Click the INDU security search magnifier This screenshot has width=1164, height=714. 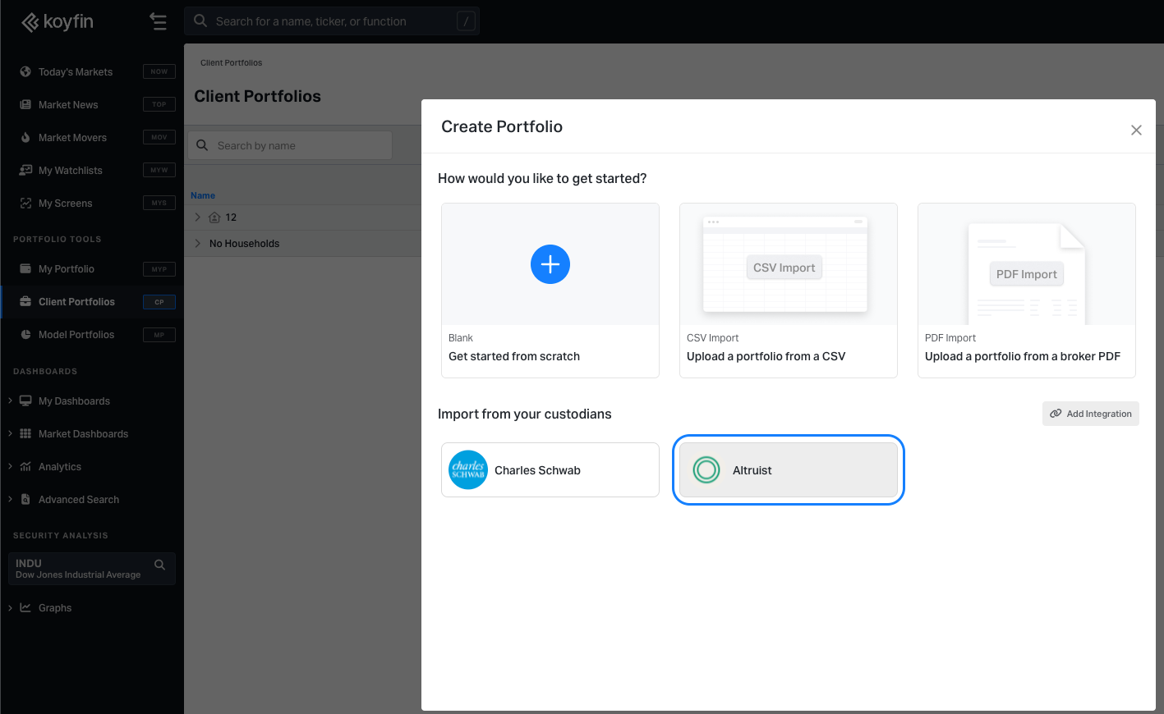pyautogui.click(x=159, y=565)
